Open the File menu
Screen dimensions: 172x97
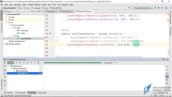point(2,5)
